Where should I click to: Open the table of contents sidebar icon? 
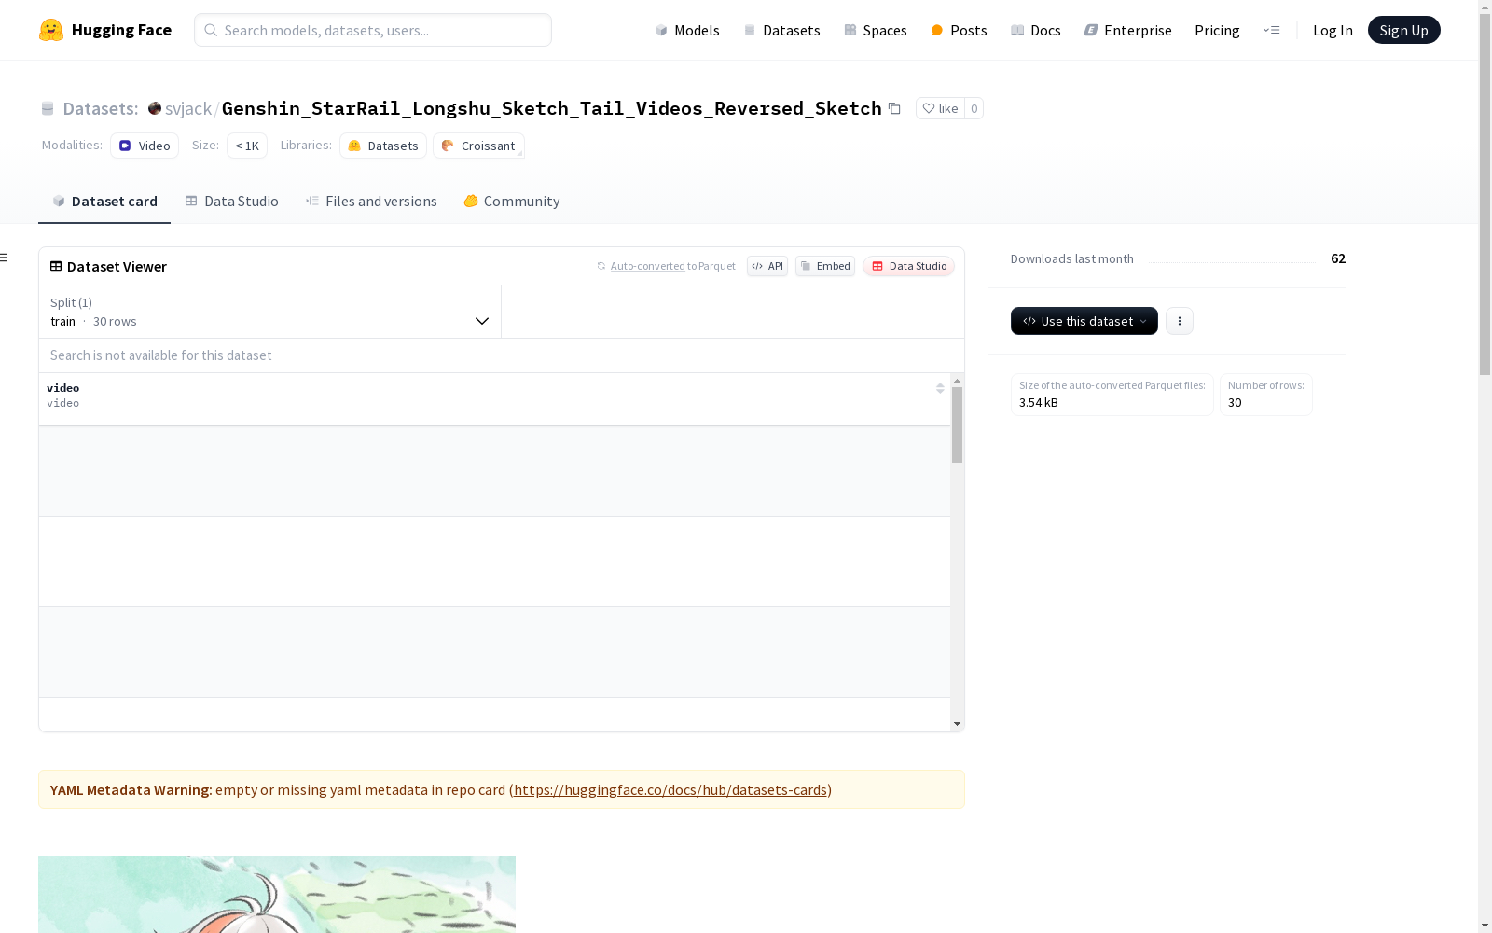(5, 258)
